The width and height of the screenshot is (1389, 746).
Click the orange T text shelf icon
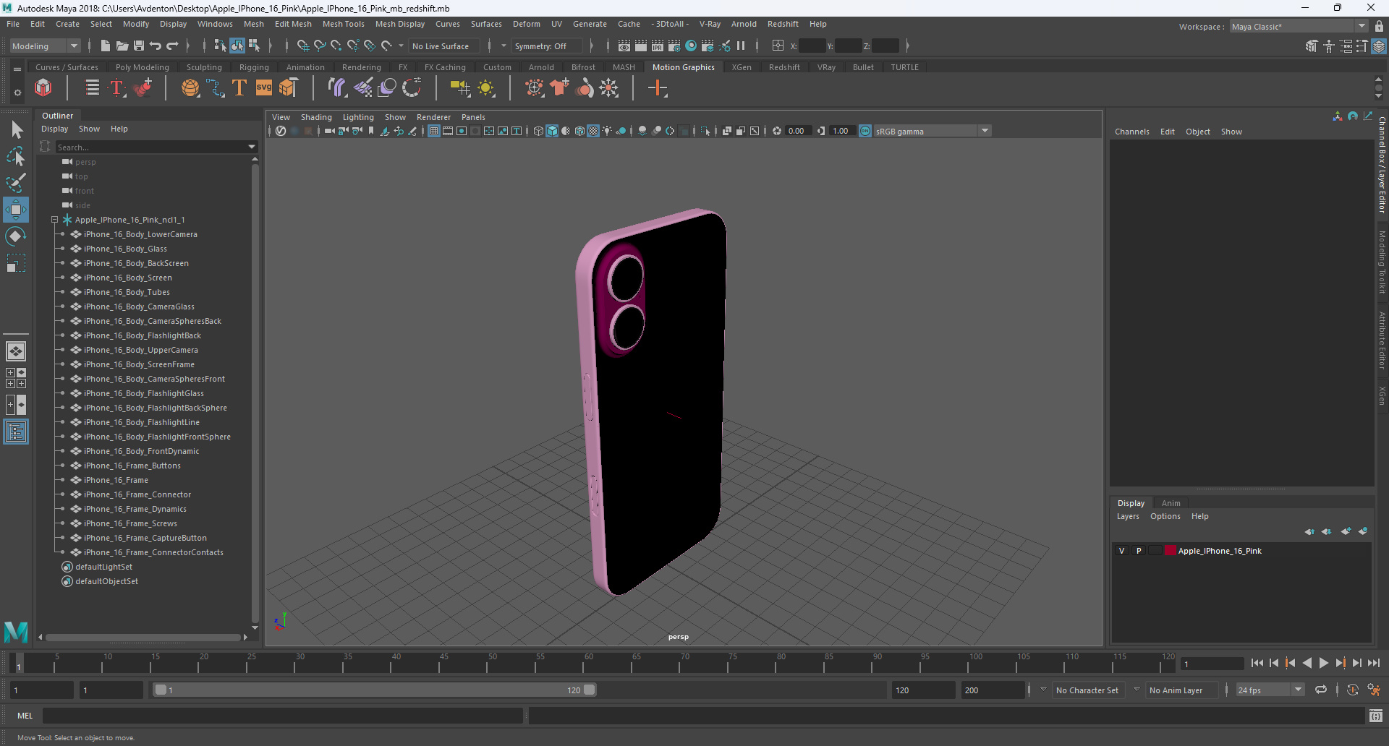pyautogui.click(x=239, y=88)
